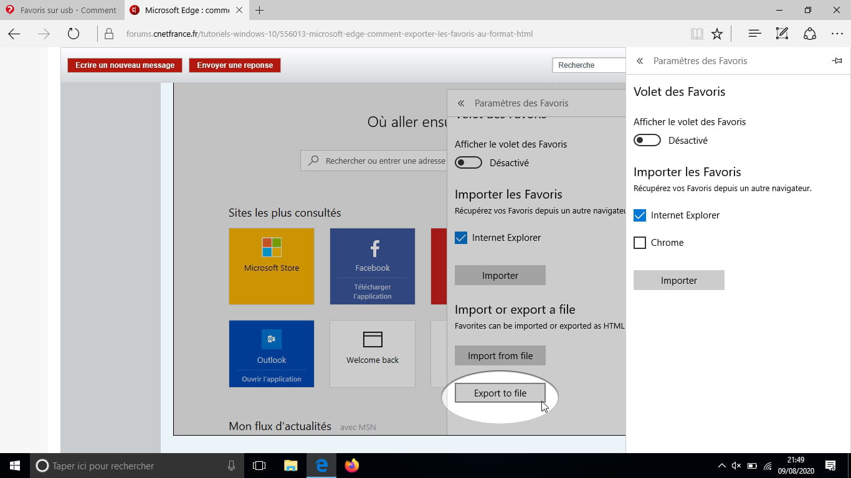Open Task View from taskbar
This screenshot has height=478, width=851.
(x=259, y=466)
